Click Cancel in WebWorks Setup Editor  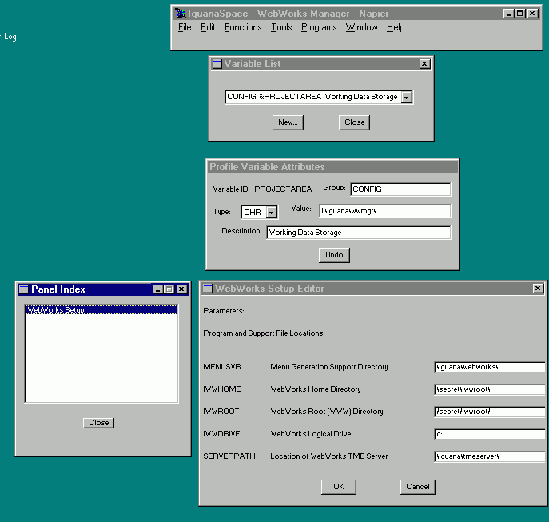coord(418,487)
